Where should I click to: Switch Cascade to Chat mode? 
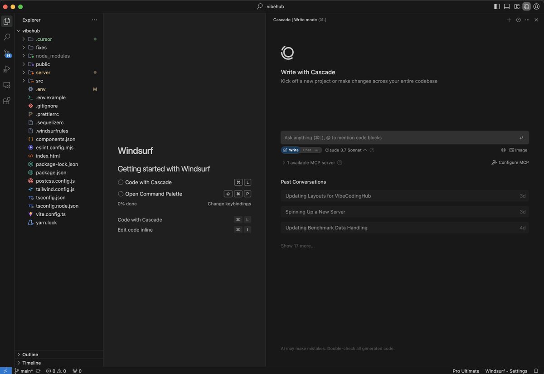(x=307, y=150)
